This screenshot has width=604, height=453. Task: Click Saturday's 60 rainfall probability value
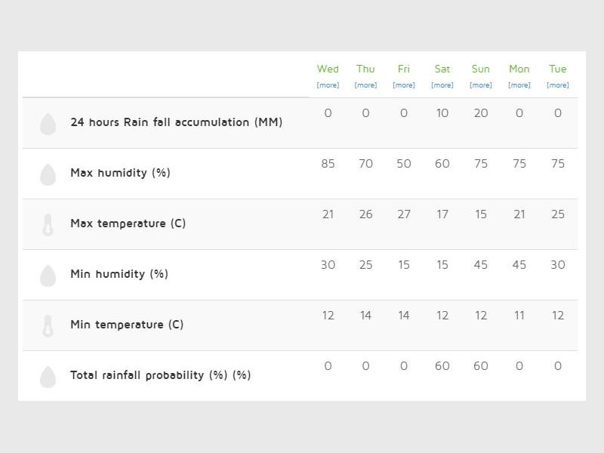[442, 366]
